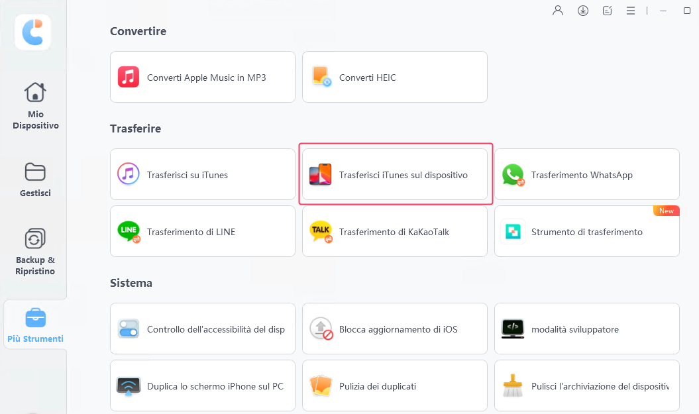Select Più Strumenti in sidebar
The image size is (699, 414).
(x=35, y=326)
